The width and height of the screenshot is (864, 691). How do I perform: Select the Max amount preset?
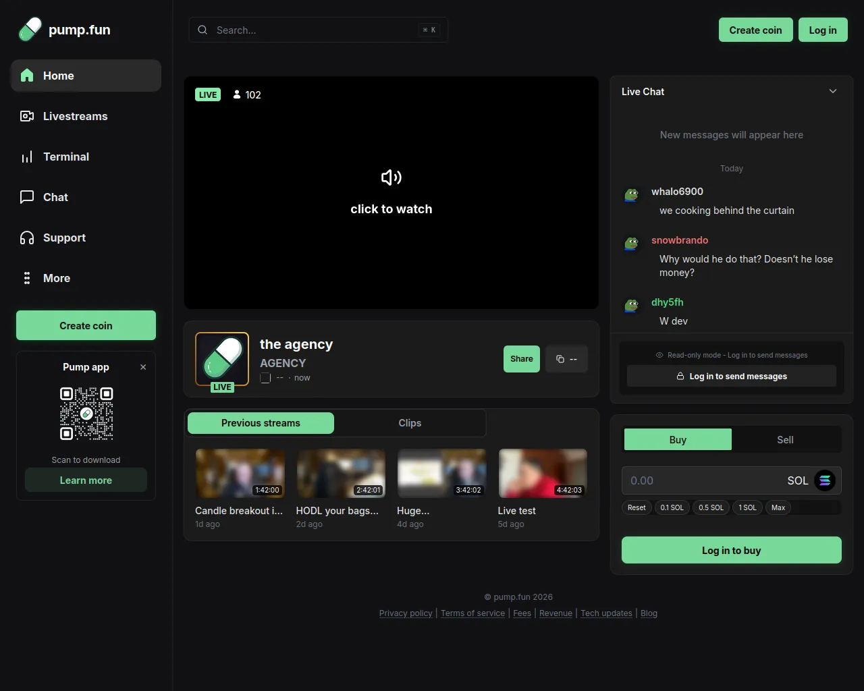(778, 507)
